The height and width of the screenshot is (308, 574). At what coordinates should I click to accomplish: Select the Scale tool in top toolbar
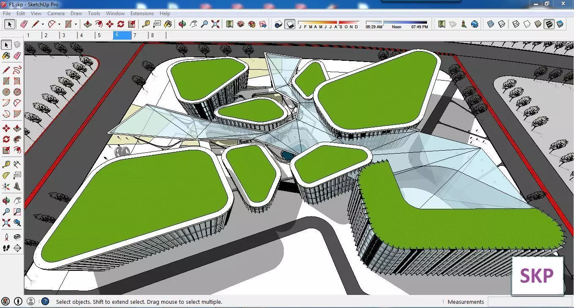132,24
